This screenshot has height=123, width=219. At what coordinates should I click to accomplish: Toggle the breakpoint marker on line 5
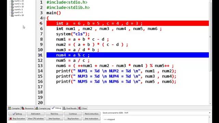tap(41, 23)
